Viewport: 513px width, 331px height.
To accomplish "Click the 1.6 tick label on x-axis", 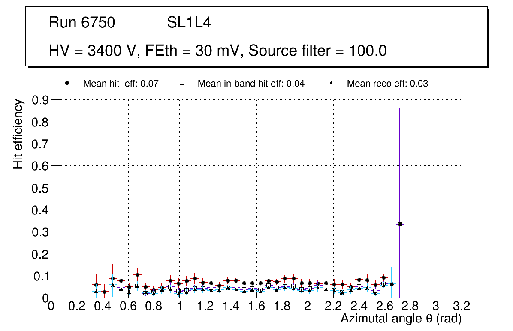I will pyautogui.click(x=256, y=306).
